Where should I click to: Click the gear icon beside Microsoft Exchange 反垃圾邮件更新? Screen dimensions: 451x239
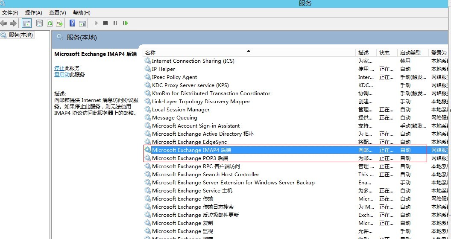pyautogui.click(x=147, y=215)
